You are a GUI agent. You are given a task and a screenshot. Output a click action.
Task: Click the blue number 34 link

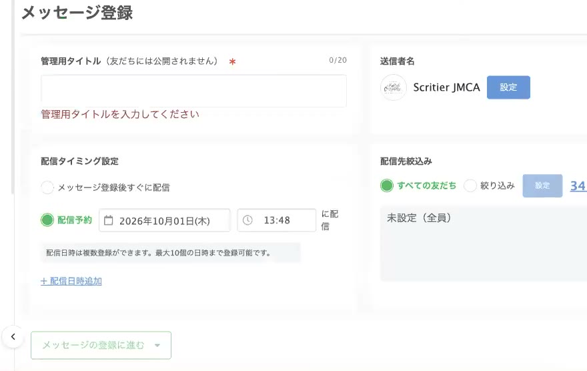tap(578, 185)
